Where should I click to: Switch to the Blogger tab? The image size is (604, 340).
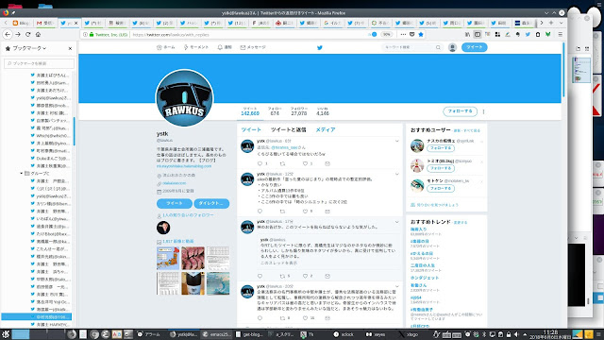(22, 23)
